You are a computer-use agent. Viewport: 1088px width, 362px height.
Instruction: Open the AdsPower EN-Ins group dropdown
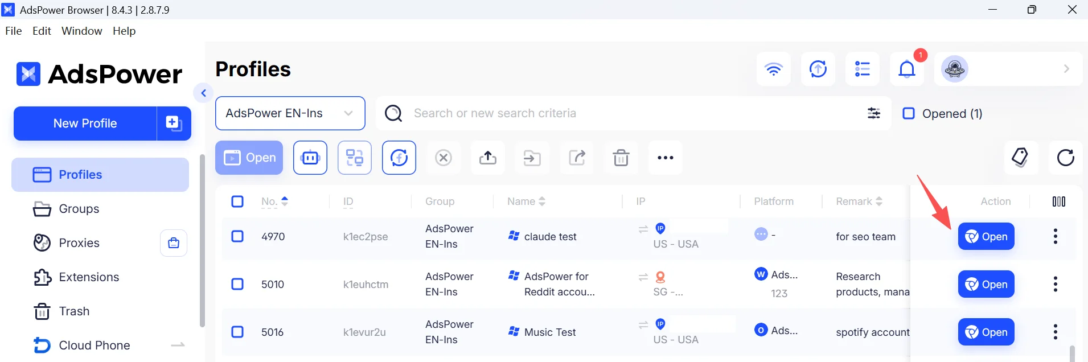tap(290, 113)
